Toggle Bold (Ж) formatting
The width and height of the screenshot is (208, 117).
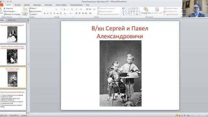pyautogui.click(x=45, y=13)
